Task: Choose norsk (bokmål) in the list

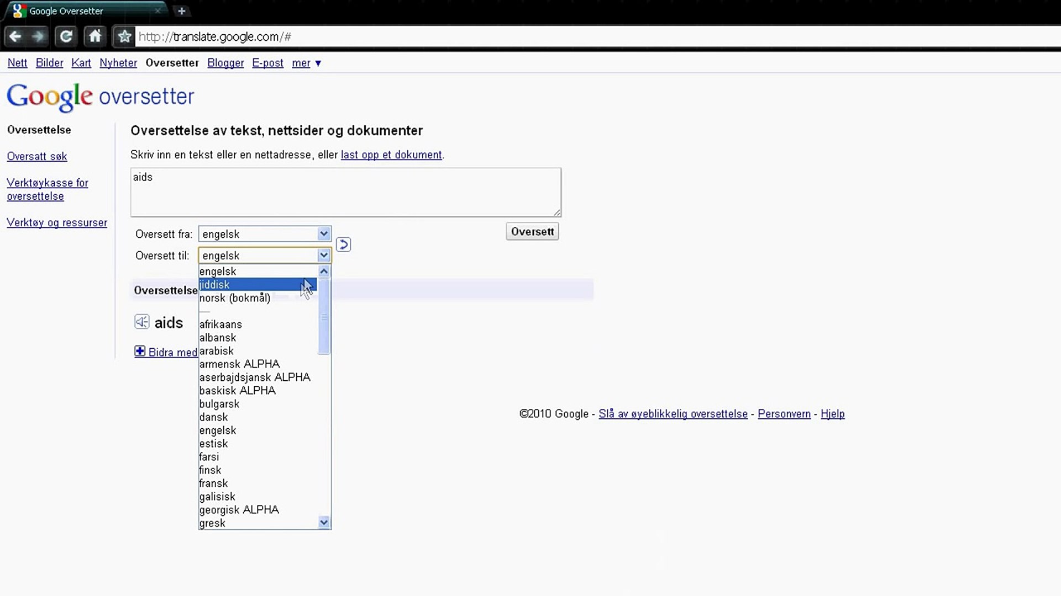Action: (235, 298)
